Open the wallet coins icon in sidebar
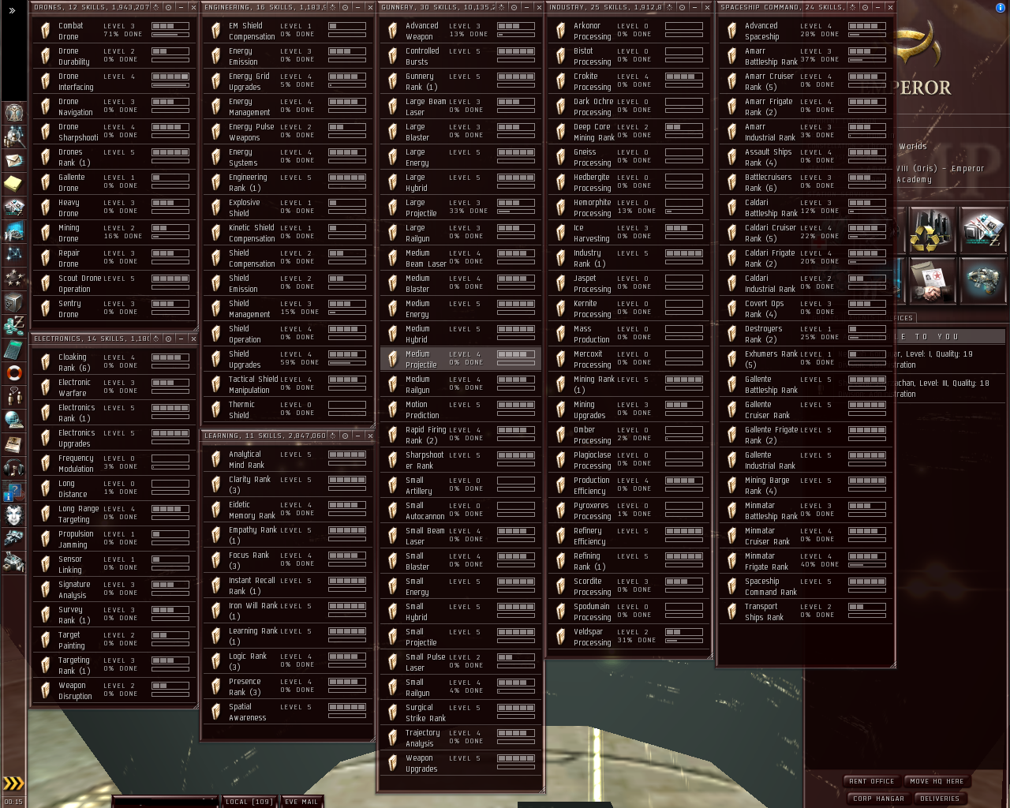Image resolution: width=1010 pixels, height=808 pixels. click(x=13, y=325)
